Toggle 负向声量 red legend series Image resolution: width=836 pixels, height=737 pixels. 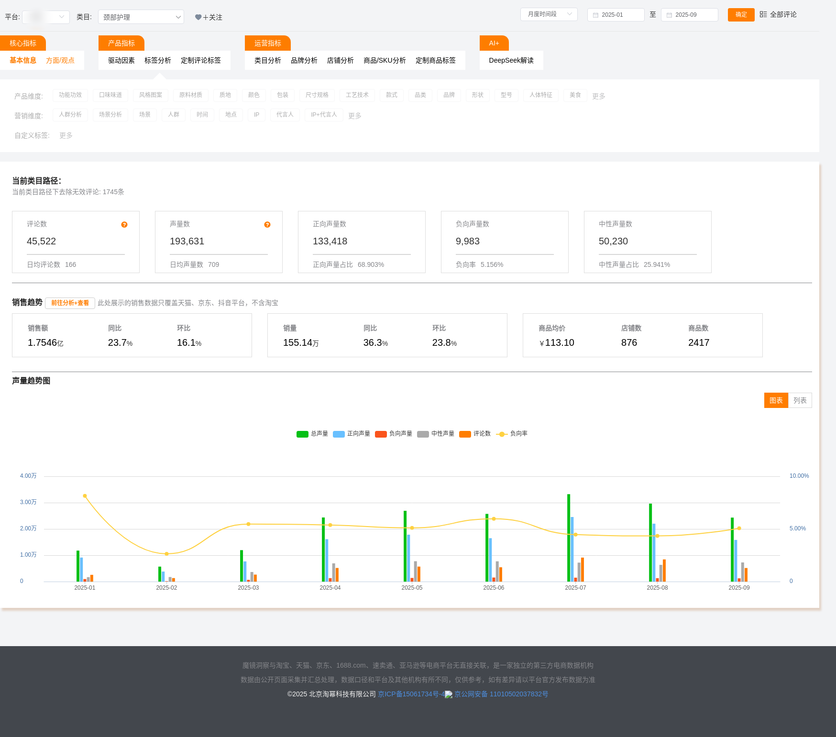(x=381, y=434)
